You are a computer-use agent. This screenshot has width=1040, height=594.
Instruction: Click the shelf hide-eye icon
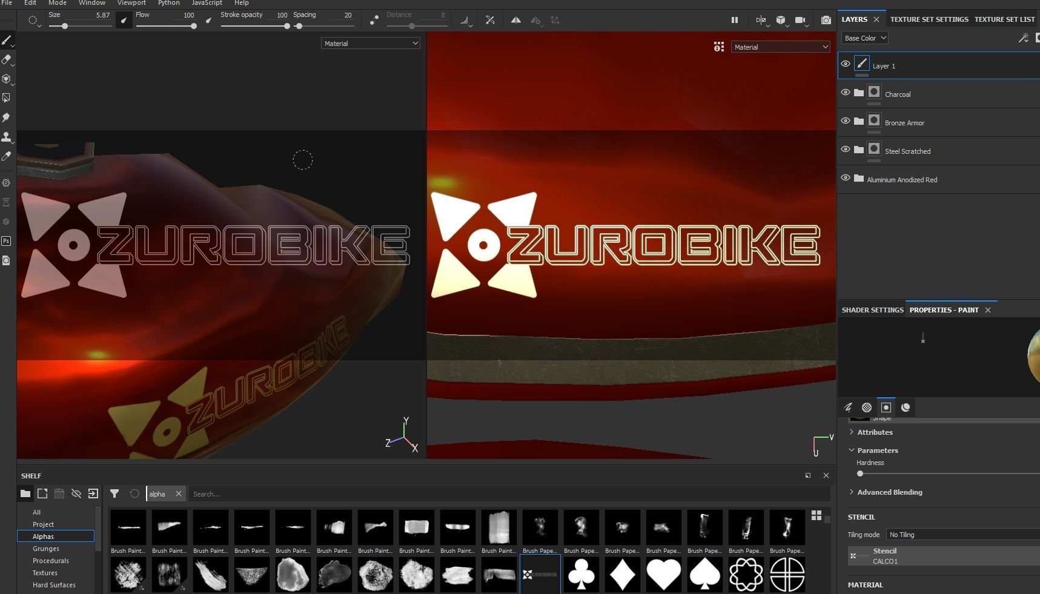pos(76,493)
